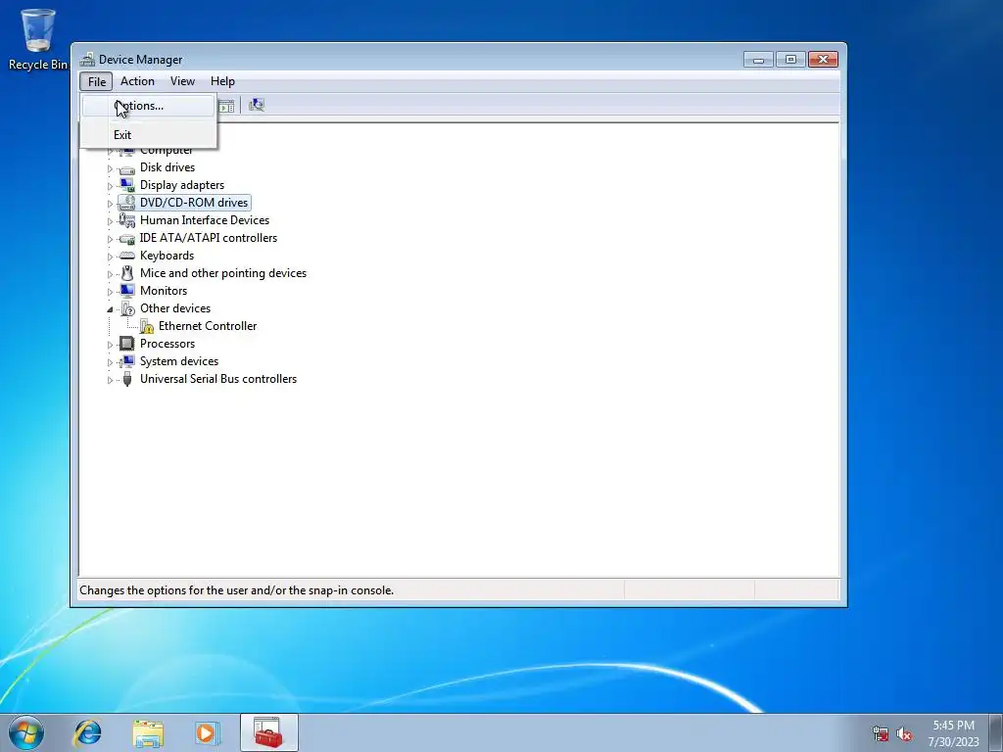The image size is (1003, 752).
Task: Expand the DVD/CD-ROM drives node arrow
Action: [110, 204]
